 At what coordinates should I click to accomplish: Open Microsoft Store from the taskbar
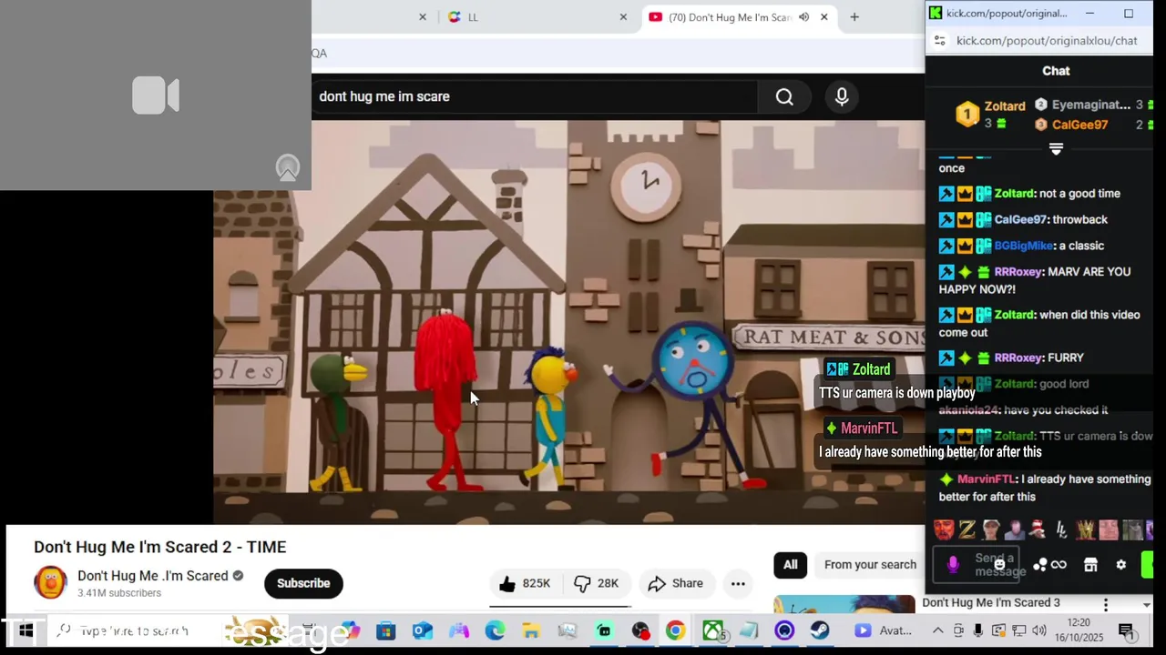point(386,630)
